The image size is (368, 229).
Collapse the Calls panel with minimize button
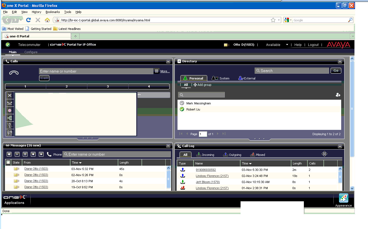pyautogui.click(x=168, y=61)
